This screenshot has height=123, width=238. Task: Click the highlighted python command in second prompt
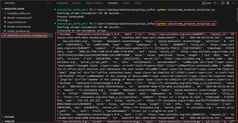coord(186,24)
